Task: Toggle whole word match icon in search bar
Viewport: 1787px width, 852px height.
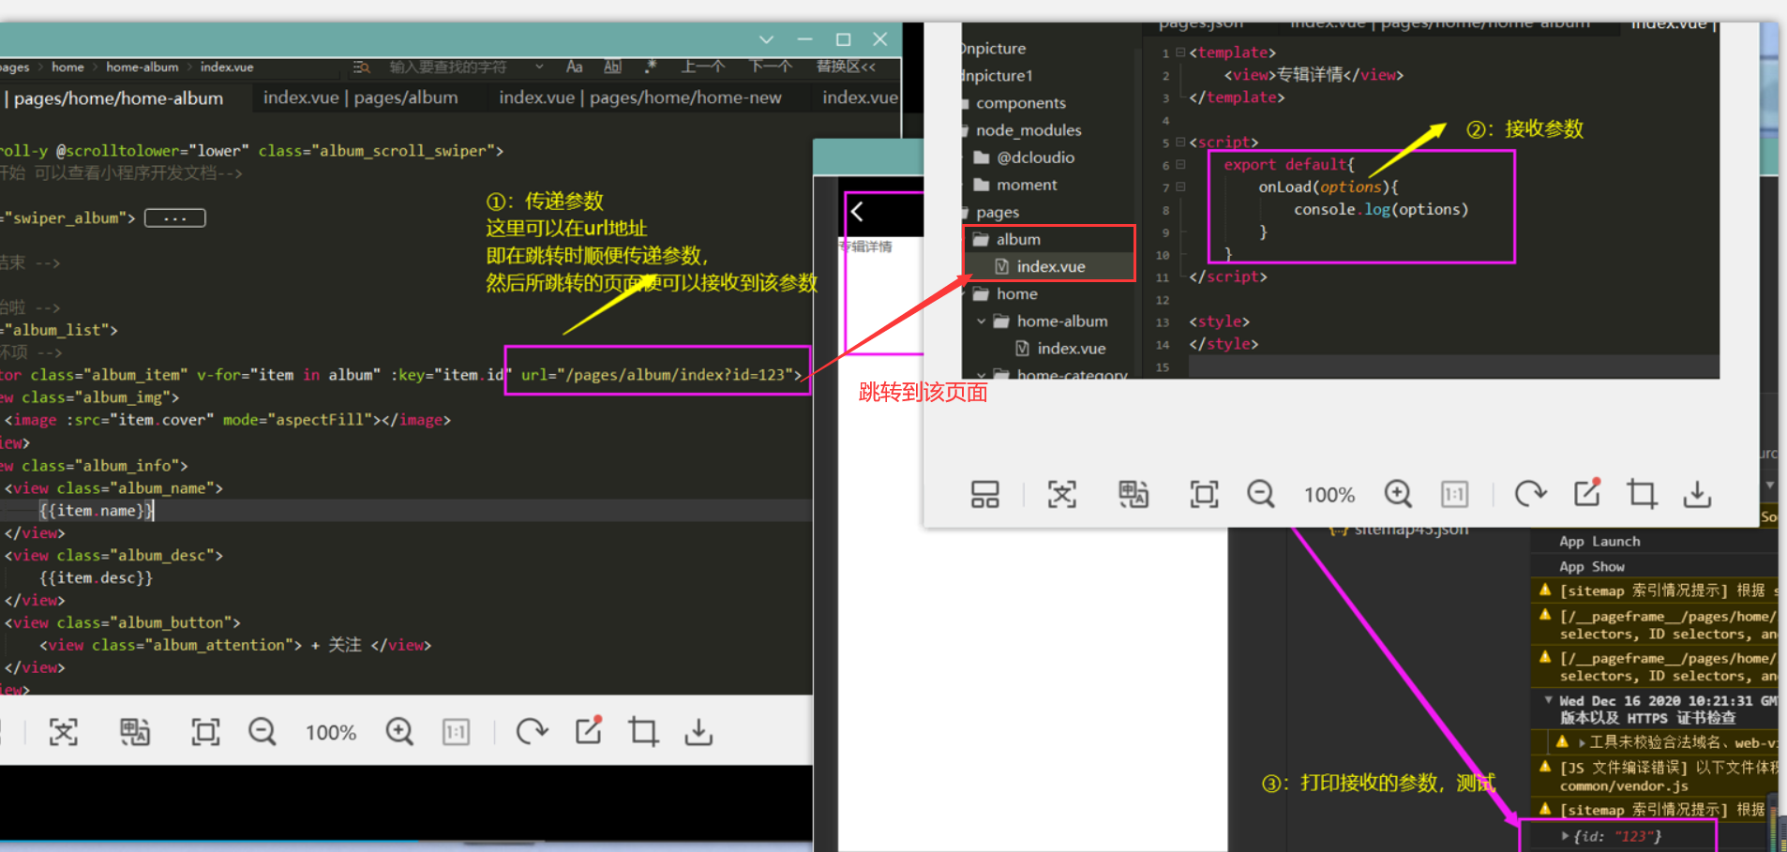Action: tap(612, 67)
